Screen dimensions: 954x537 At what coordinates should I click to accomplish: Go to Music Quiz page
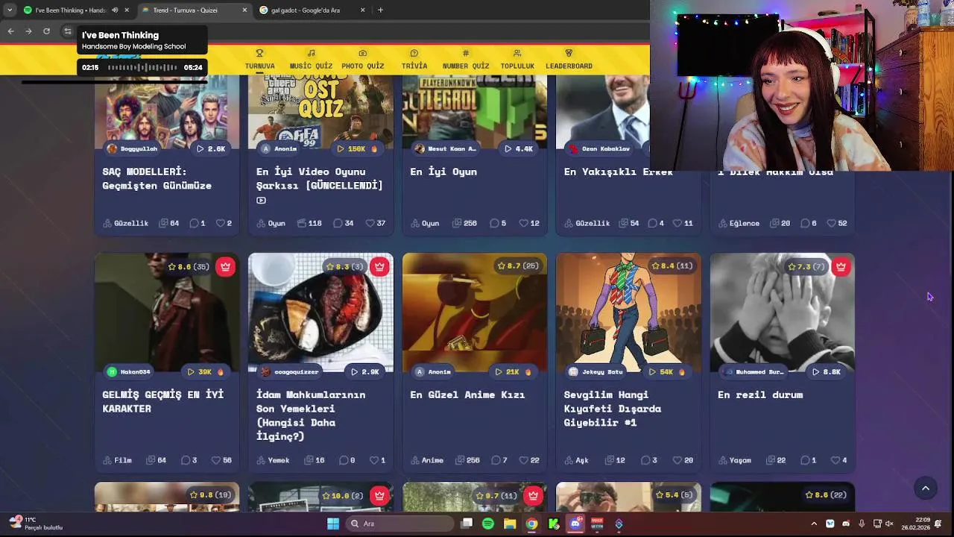311,60
